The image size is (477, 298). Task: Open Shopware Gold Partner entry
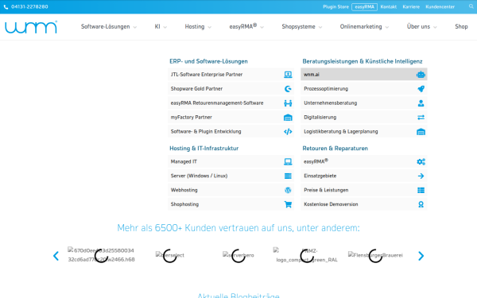click(x=231, y=89)
